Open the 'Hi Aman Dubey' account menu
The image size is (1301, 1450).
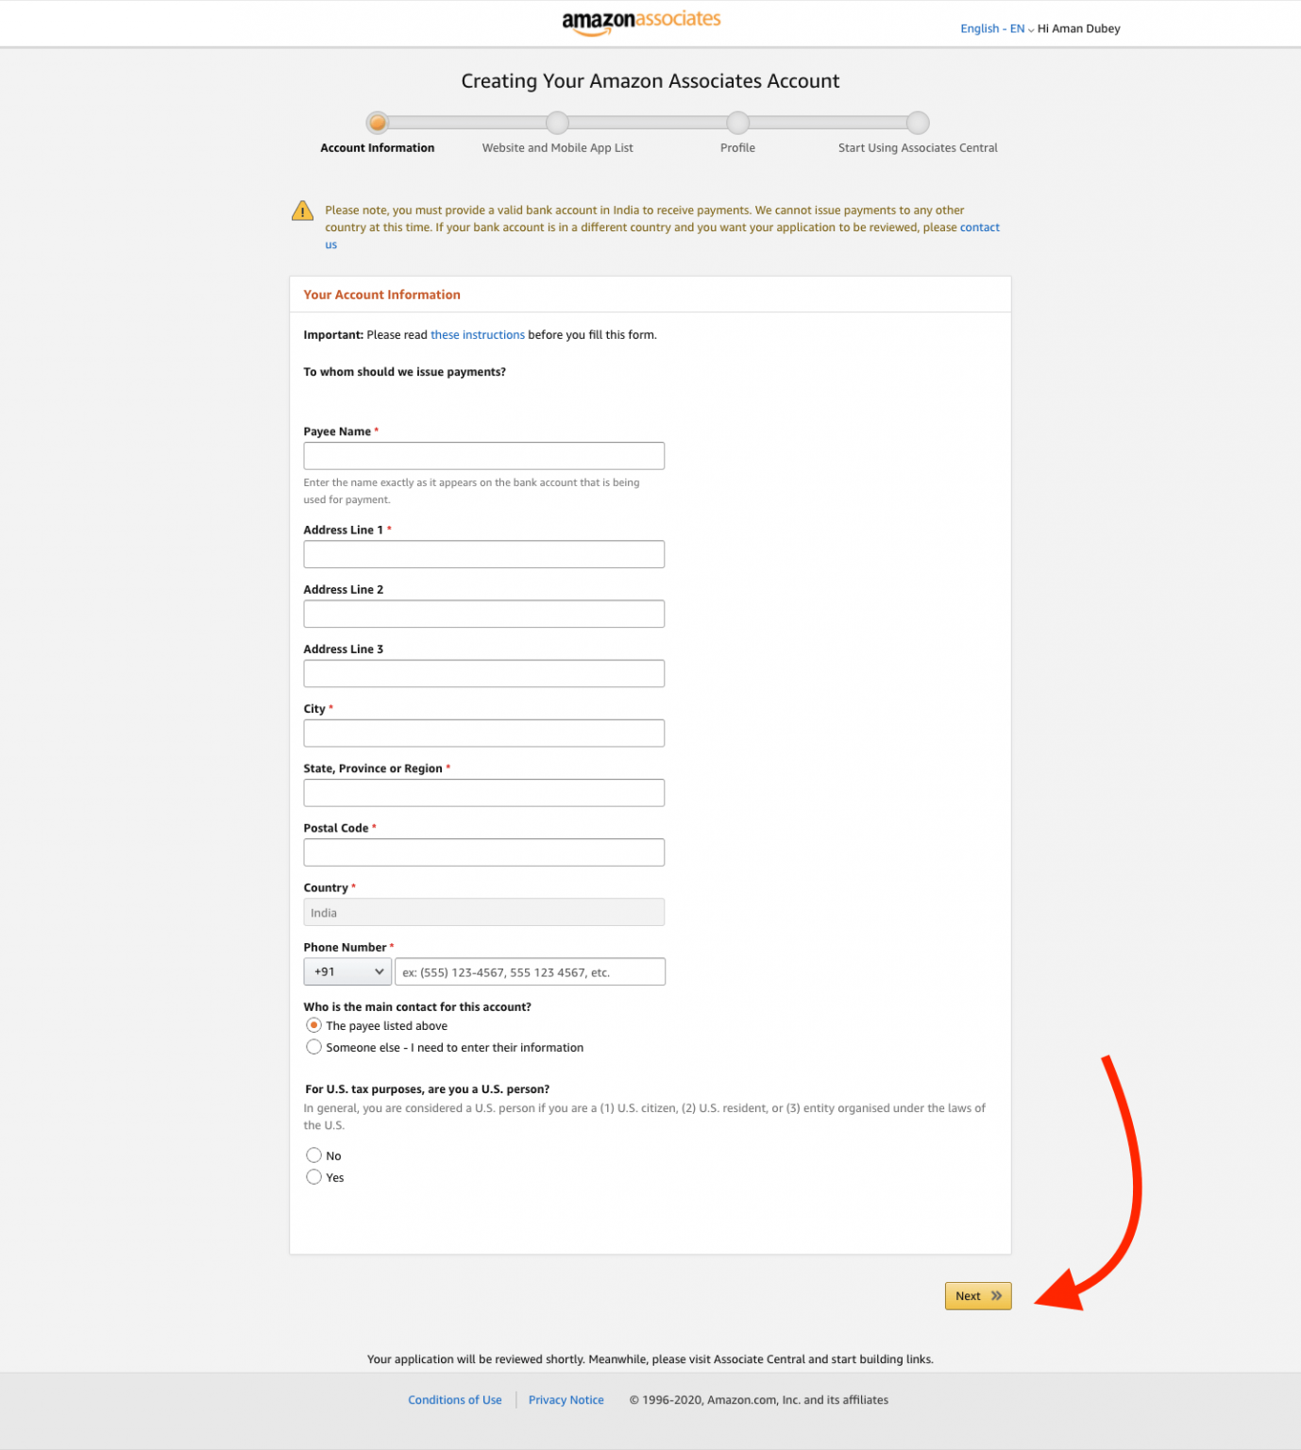[1077, 28]
